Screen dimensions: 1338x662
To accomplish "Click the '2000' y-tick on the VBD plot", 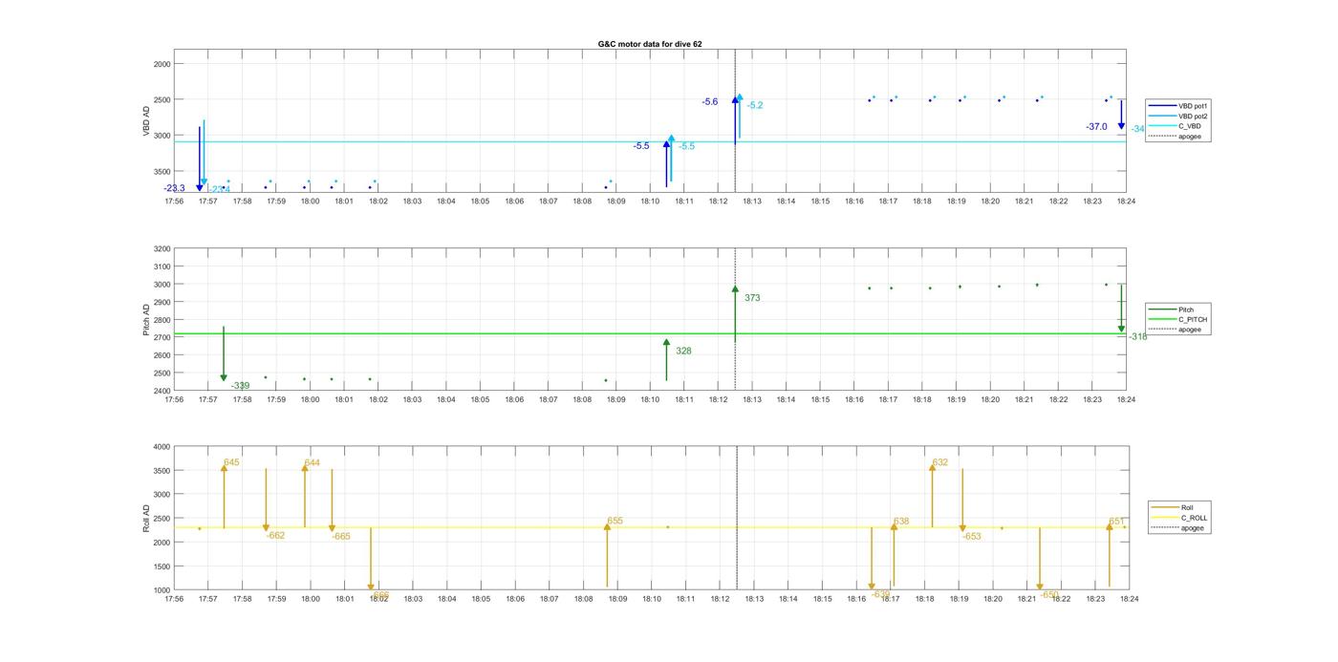I will pyautogui.click(x=162, y=64).
